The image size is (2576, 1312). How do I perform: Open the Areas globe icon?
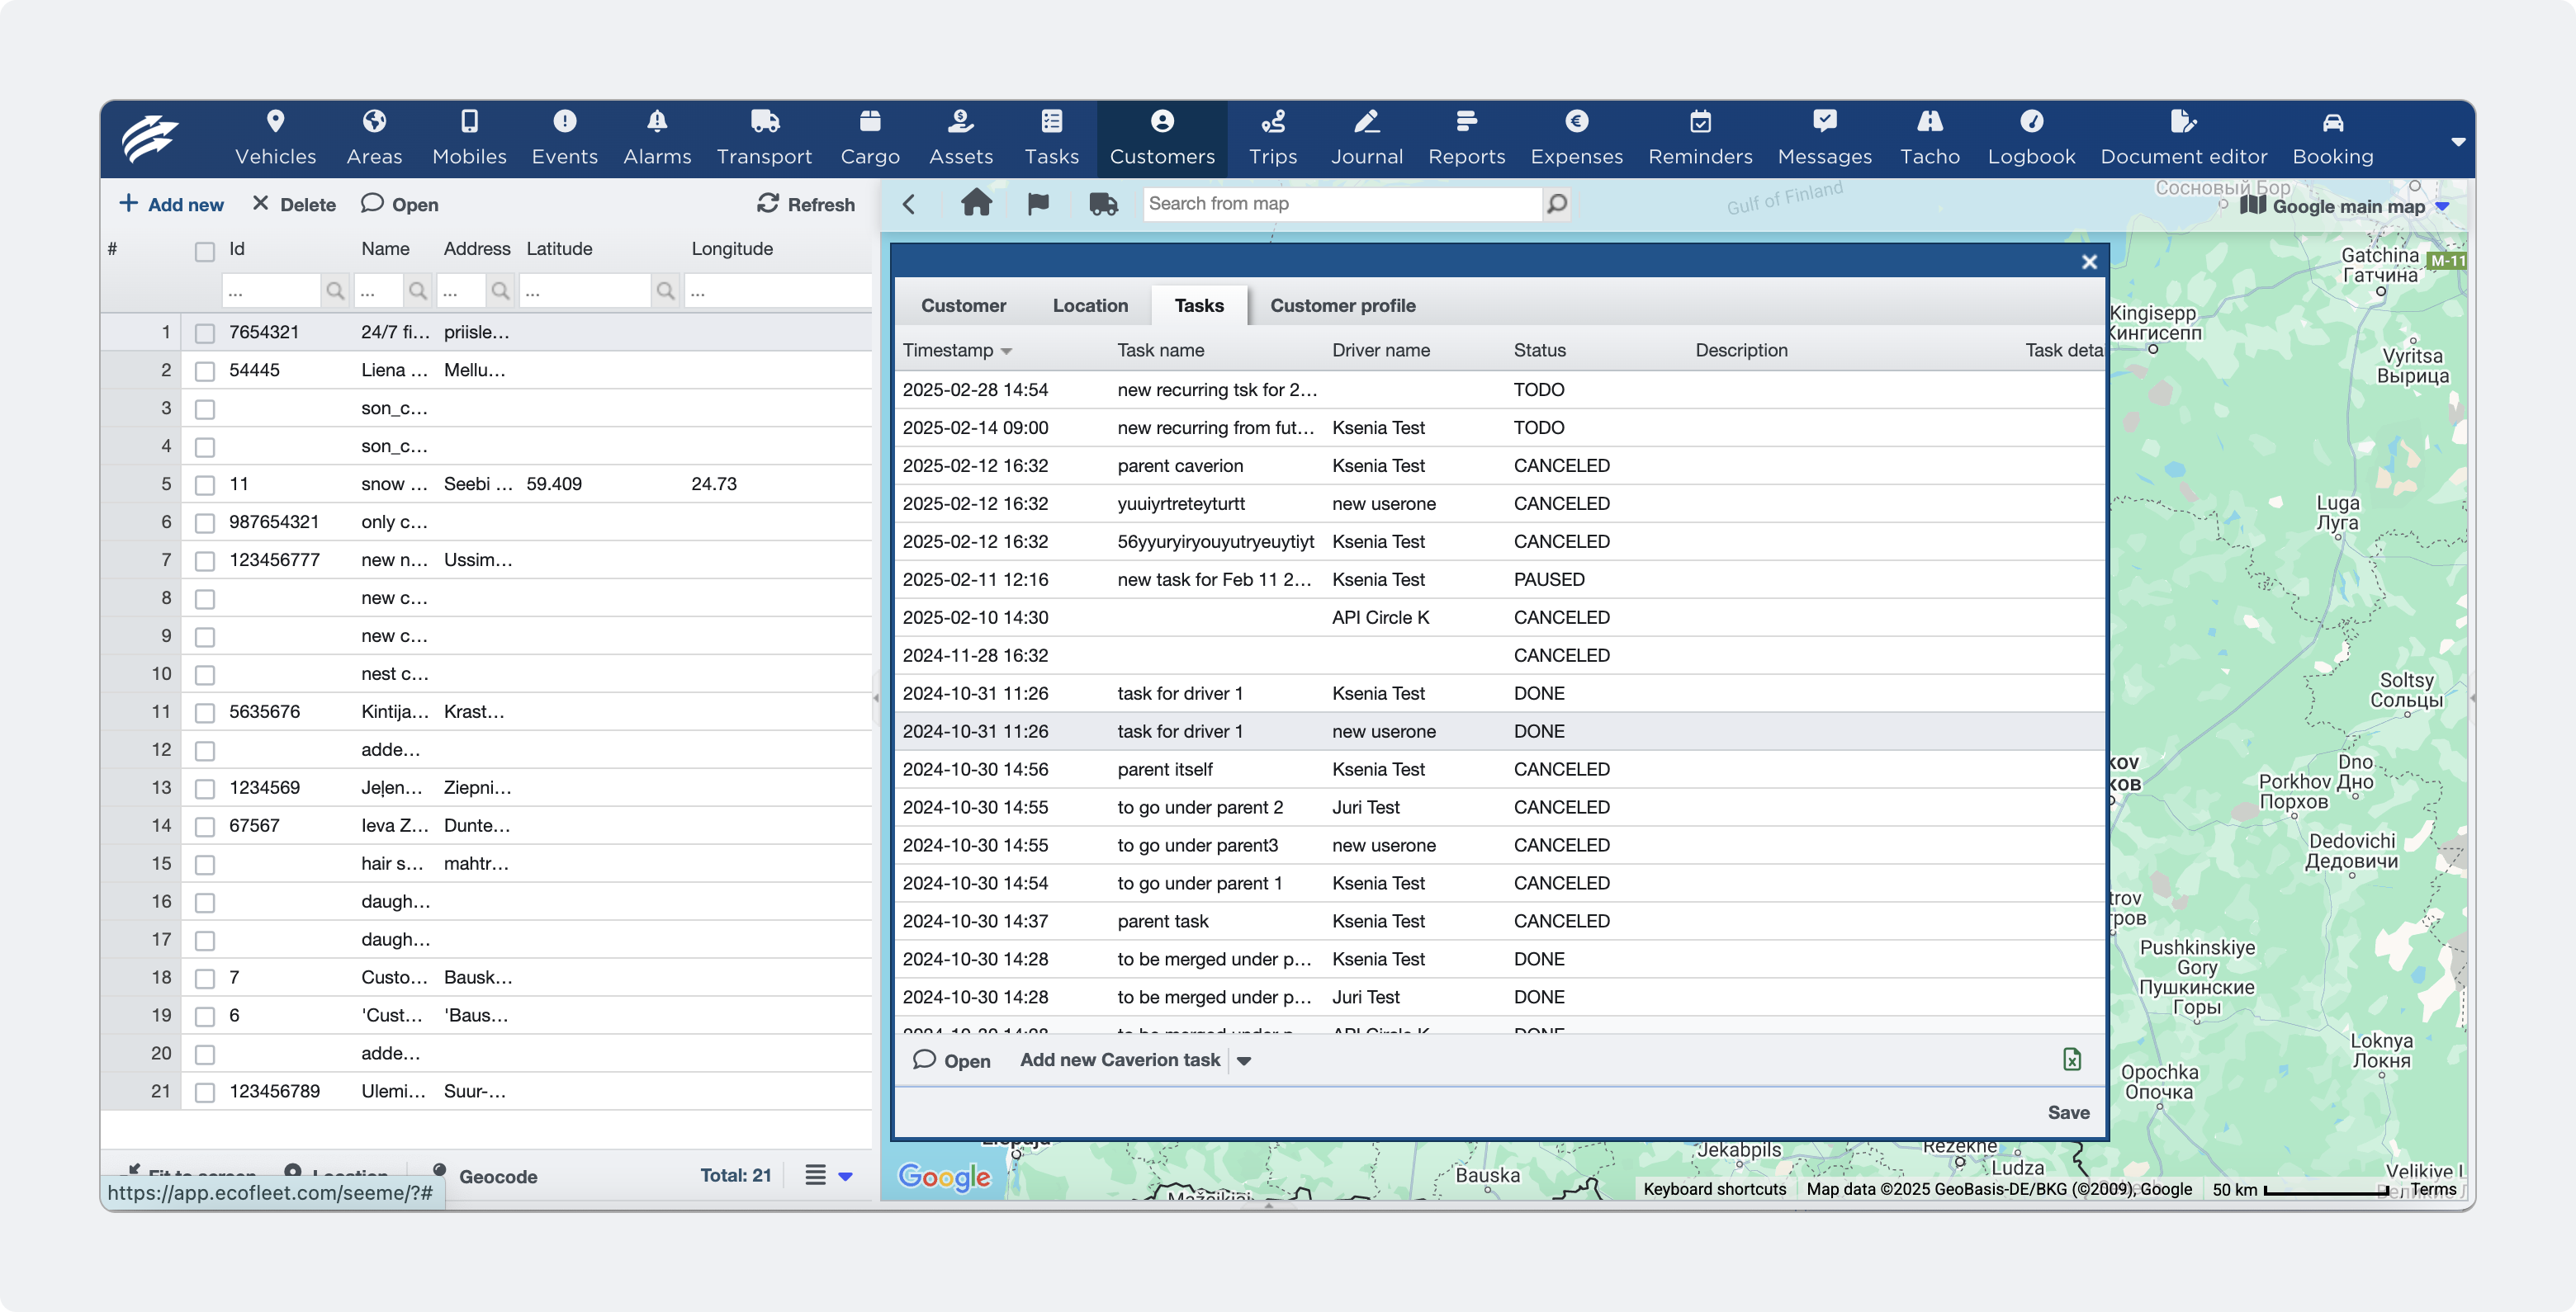tap(374, 121)
